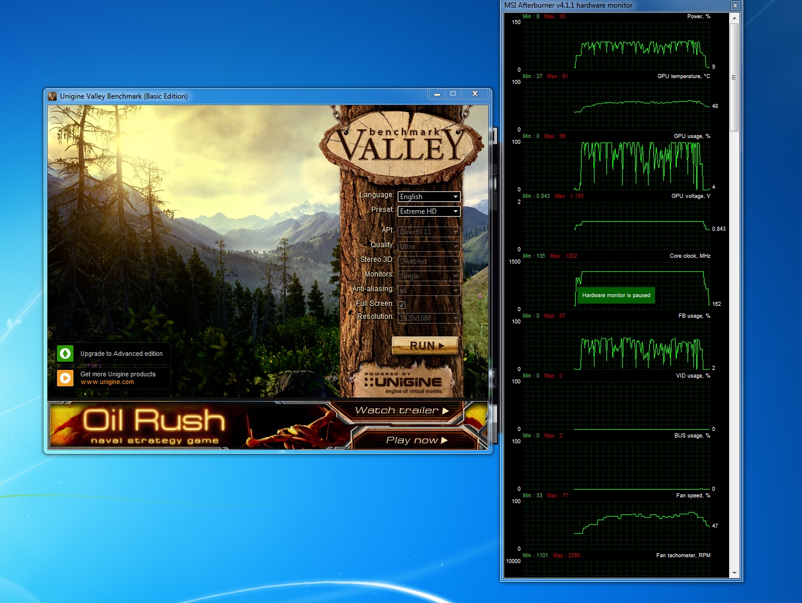
Task: Click the Unigine Valley title bar app icon
Action: coord(52,96)
